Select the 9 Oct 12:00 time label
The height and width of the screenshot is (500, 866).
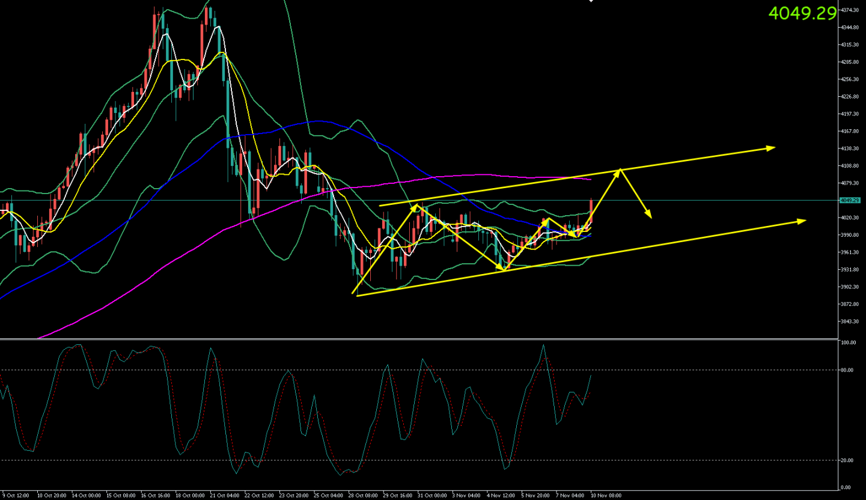15,496
